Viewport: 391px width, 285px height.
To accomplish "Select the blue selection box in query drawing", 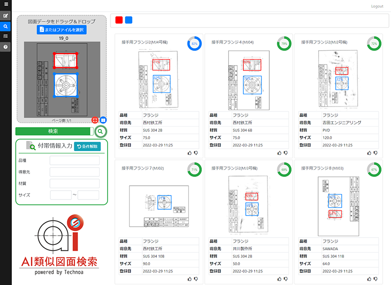I will [66, 85].
